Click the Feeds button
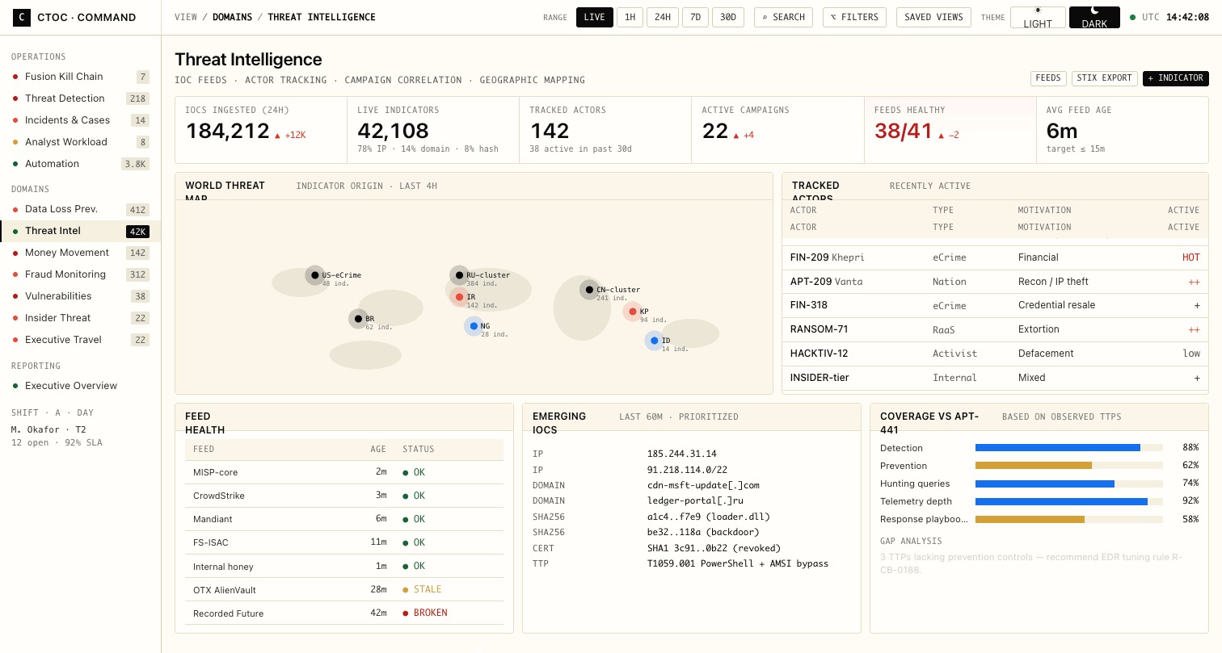The height and width of the screenshot is (653, 1222). pos(1048,78)
